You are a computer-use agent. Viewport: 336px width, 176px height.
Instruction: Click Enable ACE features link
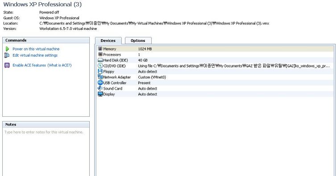pos(29,65)
